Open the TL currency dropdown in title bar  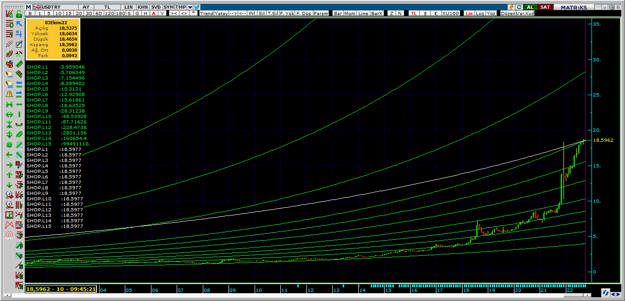coord(107,7)
